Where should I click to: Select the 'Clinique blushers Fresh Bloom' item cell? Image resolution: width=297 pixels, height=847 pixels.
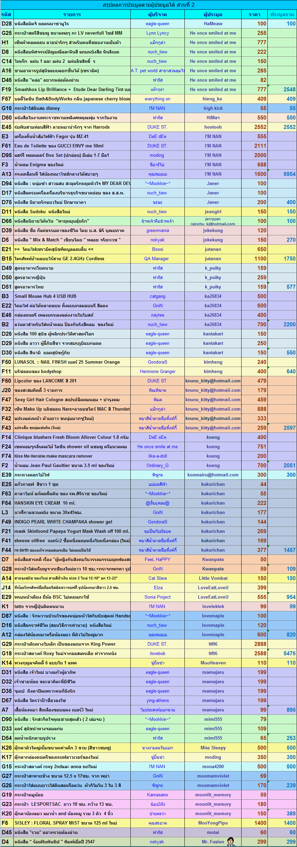click(72, 437)
